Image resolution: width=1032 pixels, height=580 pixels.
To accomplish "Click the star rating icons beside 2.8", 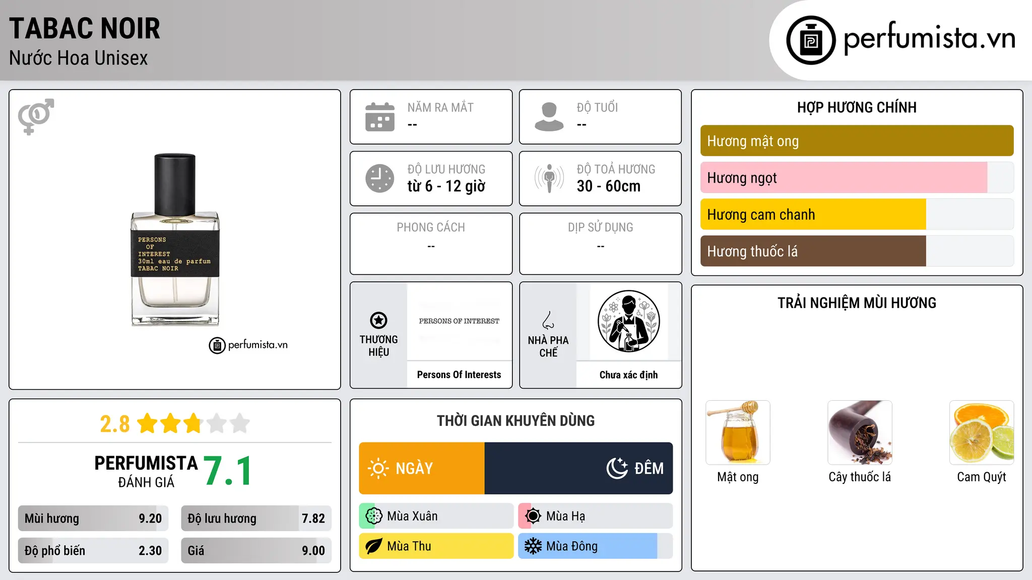I will (x=193, y=423).
